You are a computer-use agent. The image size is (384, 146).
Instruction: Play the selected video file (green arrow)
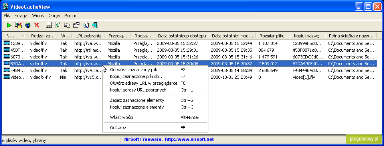coord(9,25)
